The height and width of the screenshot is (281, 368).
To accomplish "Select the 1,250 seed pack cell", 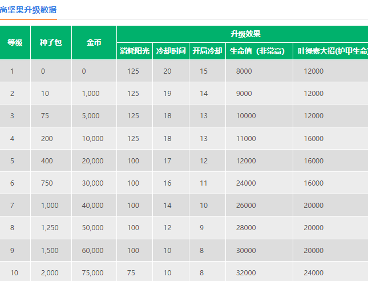I will click(51, 228).
